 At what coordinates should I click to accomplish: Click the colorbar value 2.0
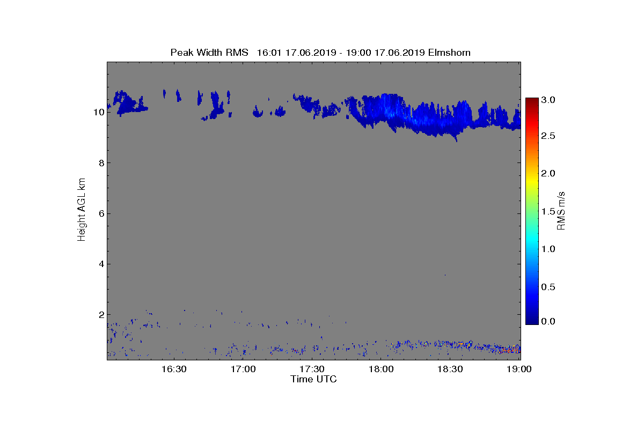click(548, 173)
